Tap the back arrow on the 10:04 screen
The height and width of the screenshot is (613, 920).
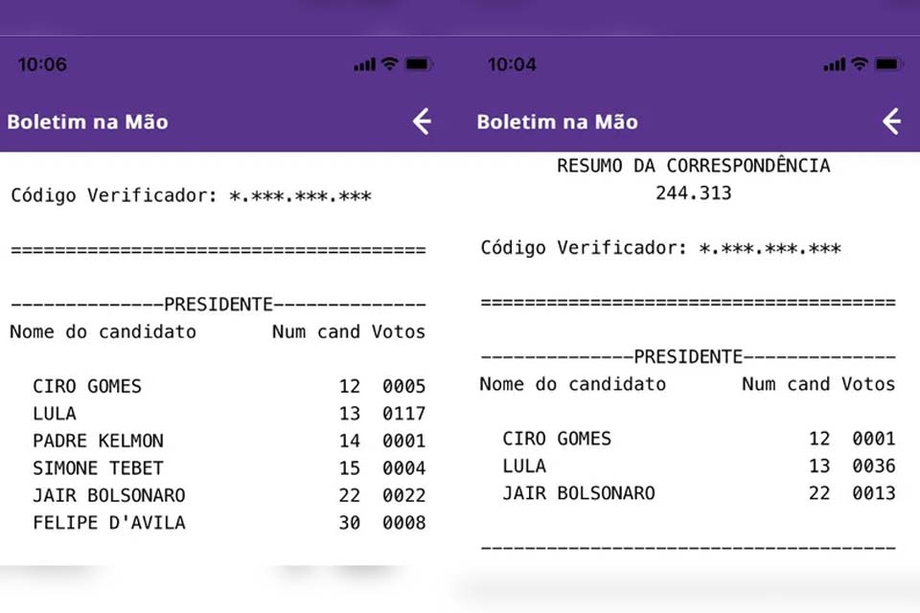(891, 122)
